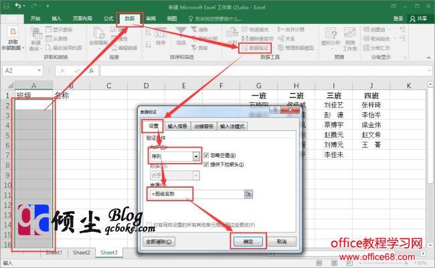Click cell containing 三班

(x=334, y=96)
